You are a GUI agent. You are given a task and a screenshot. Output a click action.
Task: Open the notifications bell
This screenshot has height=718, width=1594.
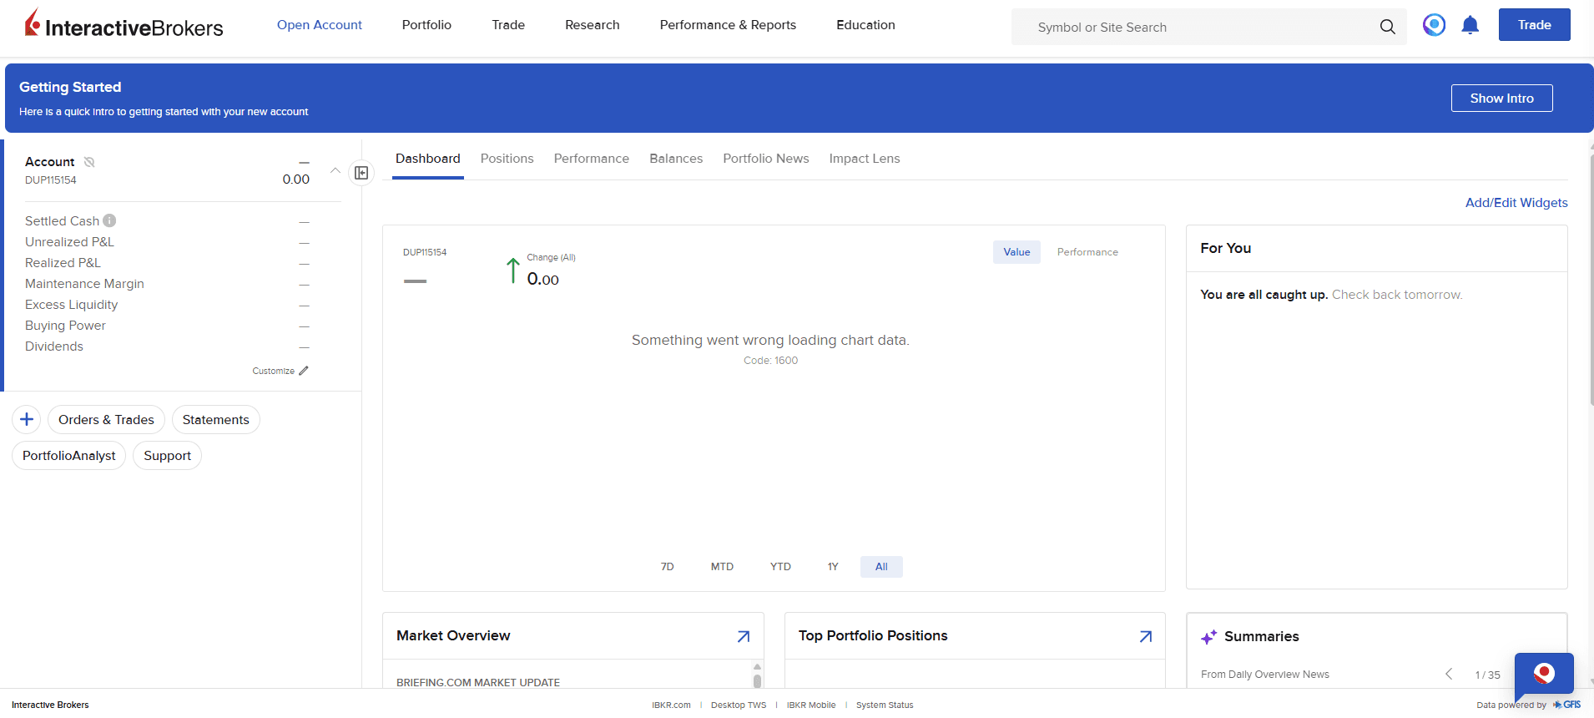click(1470, 25)
